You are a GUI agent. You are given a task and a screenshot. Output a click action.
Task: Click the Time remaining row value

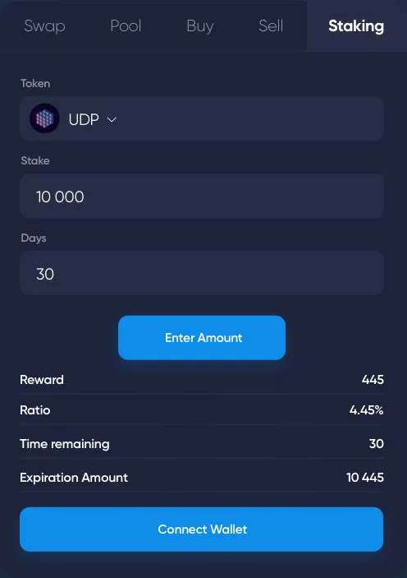377,443
